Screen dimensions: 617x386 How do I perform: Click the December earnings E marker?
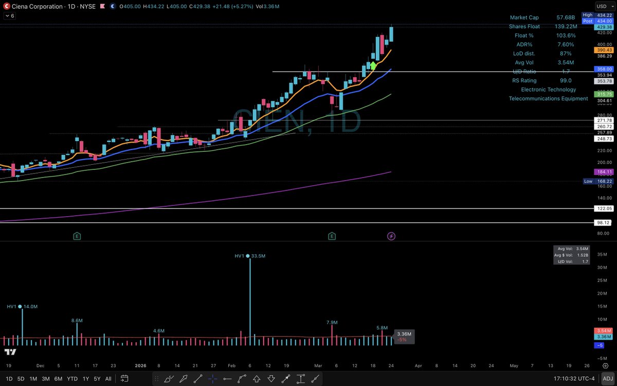(77, 236)
